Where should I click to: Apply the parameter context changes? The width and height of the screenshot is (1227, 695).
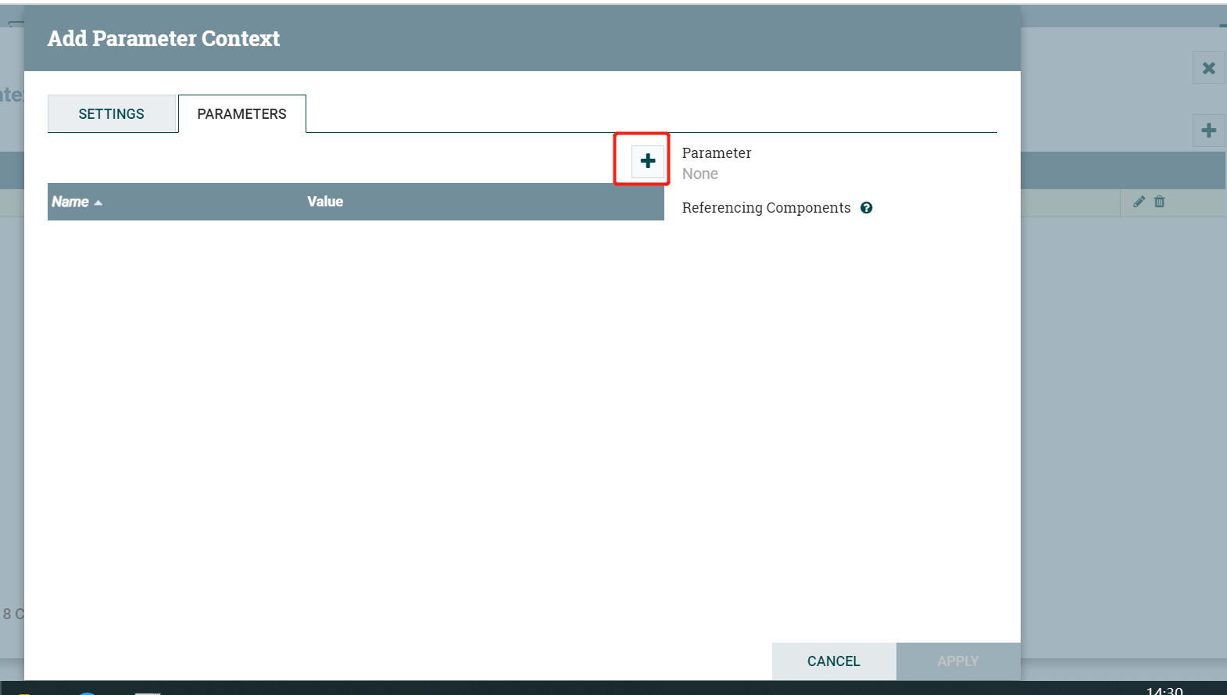click(x=958, y=661)
